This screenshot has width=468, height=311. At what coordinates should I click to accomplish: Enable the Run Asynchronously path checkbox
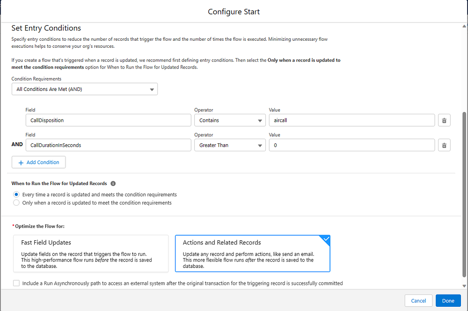(17, 283)
